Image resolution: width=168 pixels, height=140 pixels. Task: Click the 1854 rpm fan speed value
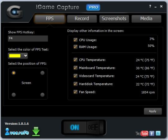click(148, 92)
